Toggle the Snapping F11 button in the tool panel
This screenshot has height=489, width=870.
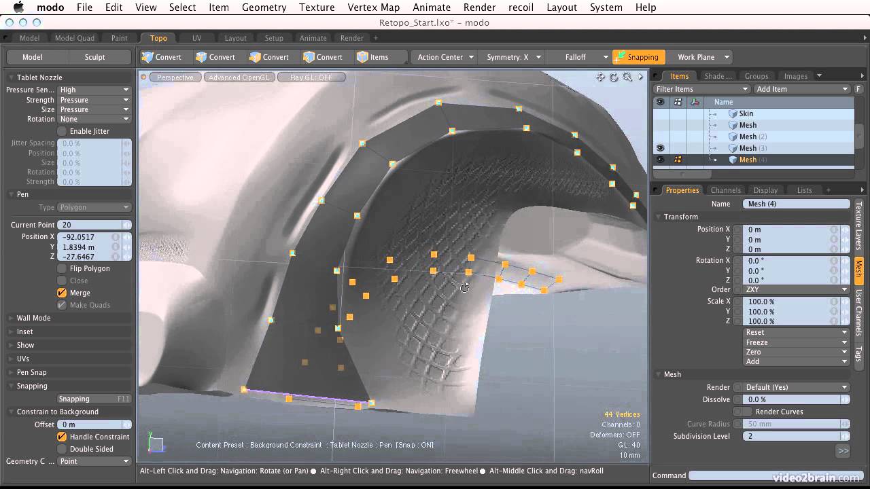click(94, 399)
